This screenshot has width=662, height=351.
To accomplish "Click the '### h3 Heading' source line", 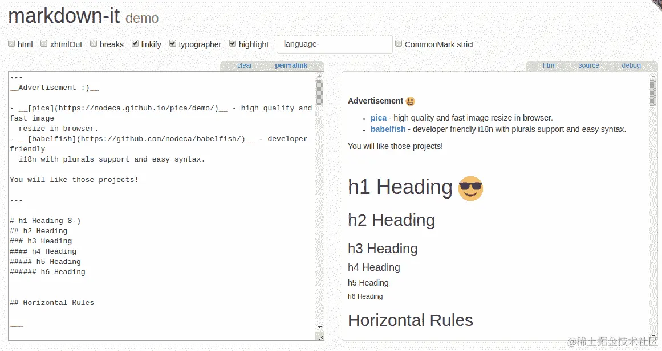I will point(41,241).
